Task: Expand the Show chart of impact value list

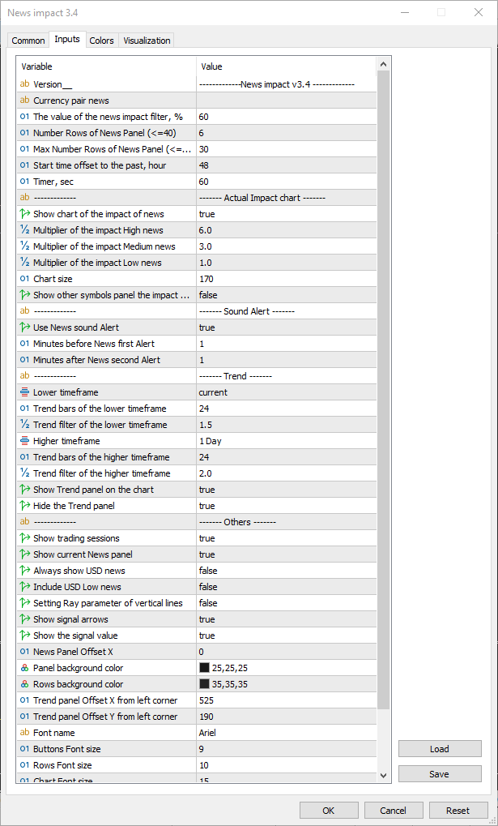Action: (x=287, y=214)
